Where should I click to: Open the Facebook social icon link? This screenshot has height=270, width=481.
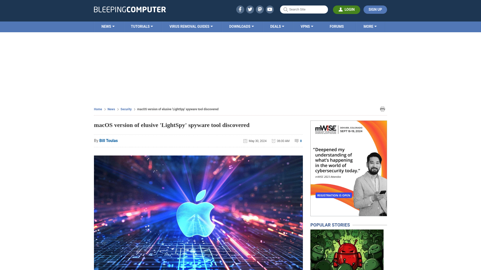tap(240, 9)
